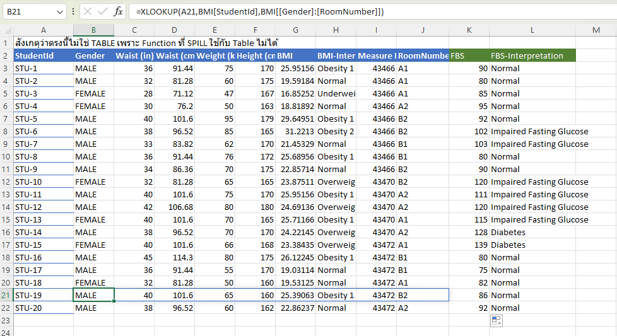Viewport: 617px width, 336px height.
Task: Click the confirm formula checkmark icon
Action: [x=103, y=12]
